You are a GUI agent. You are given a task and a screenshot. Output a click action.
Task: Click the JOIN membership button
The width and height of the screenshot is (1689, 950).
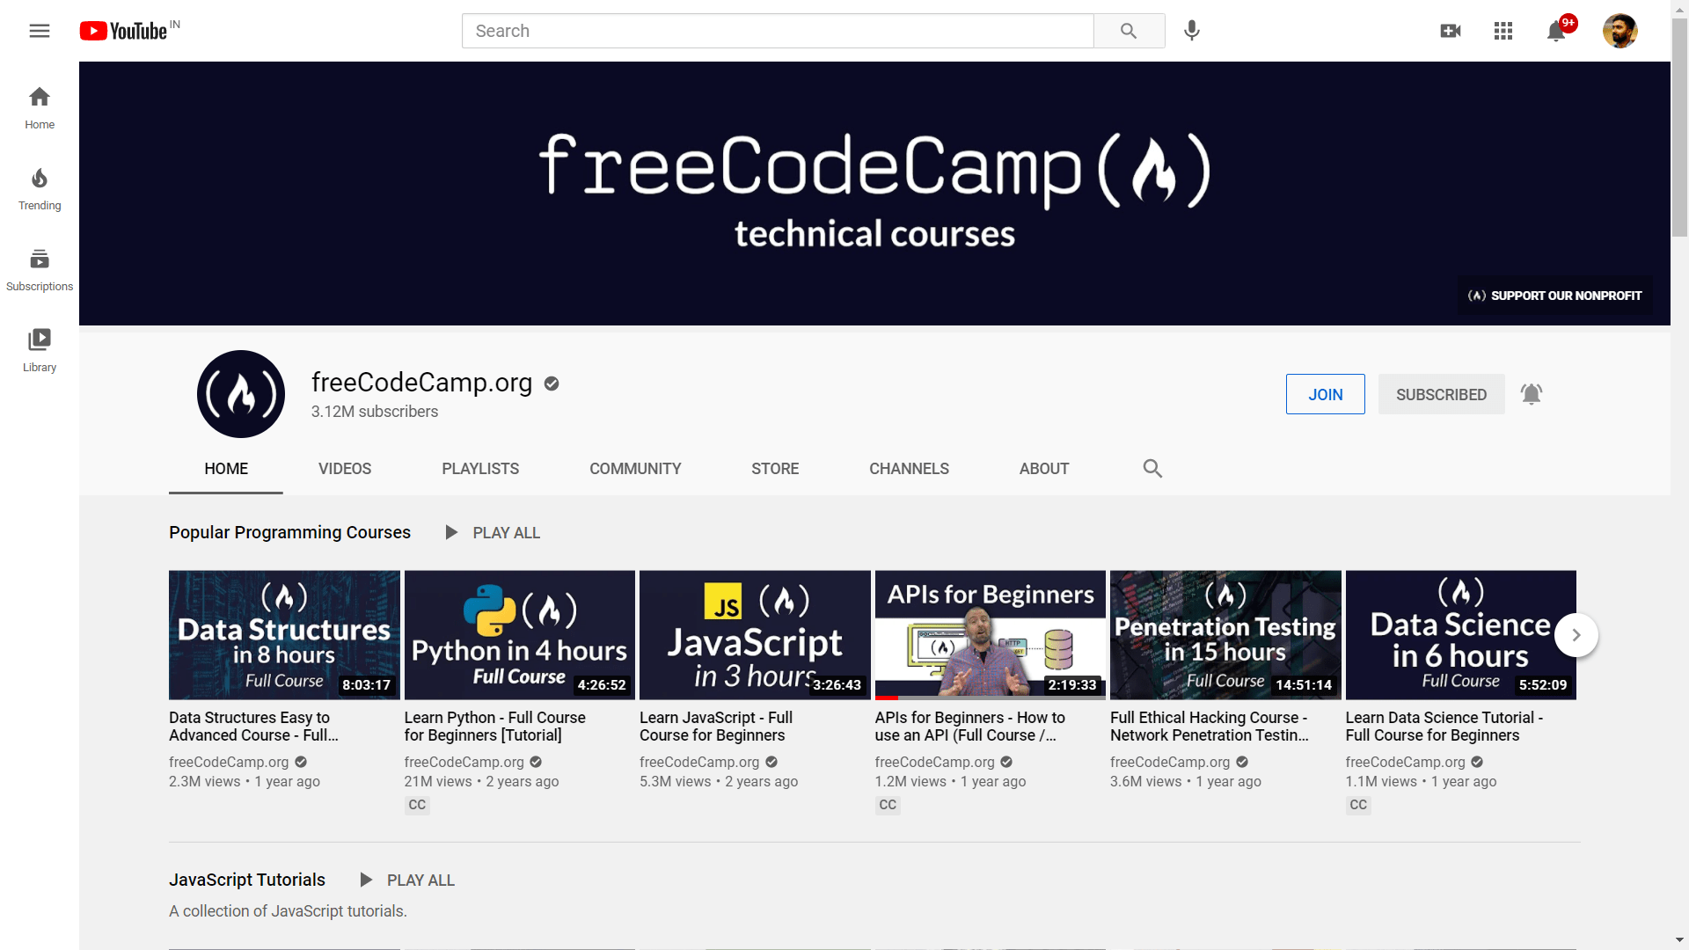[x=1325, y=394]
